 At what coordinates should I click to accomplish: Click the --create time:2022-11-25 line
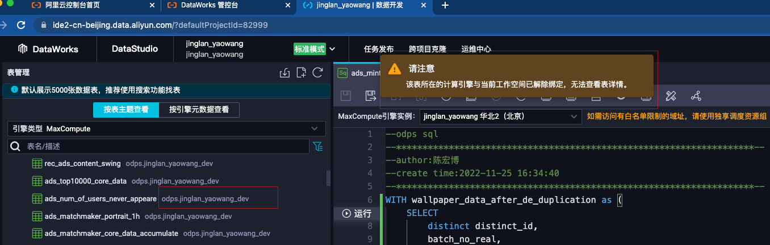(472, 173)
